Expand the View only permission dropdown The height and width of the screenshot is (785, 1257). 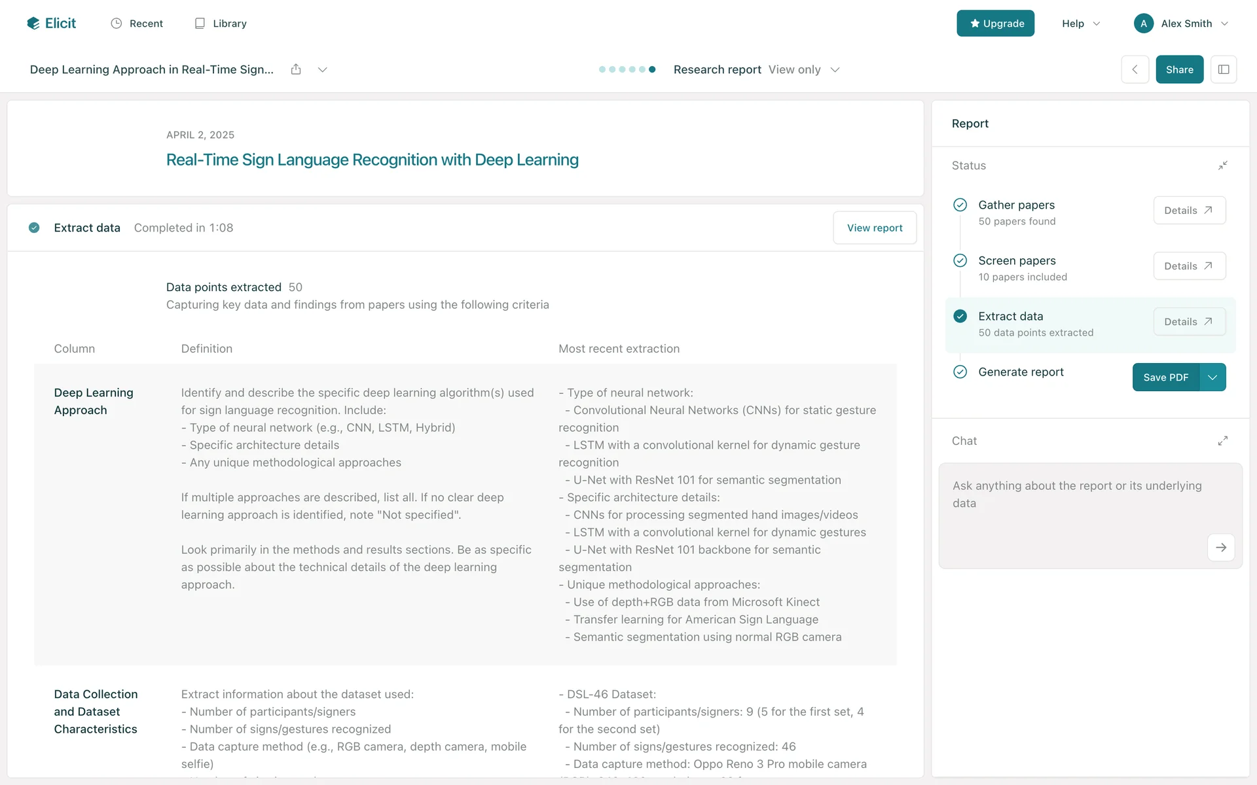804,69
